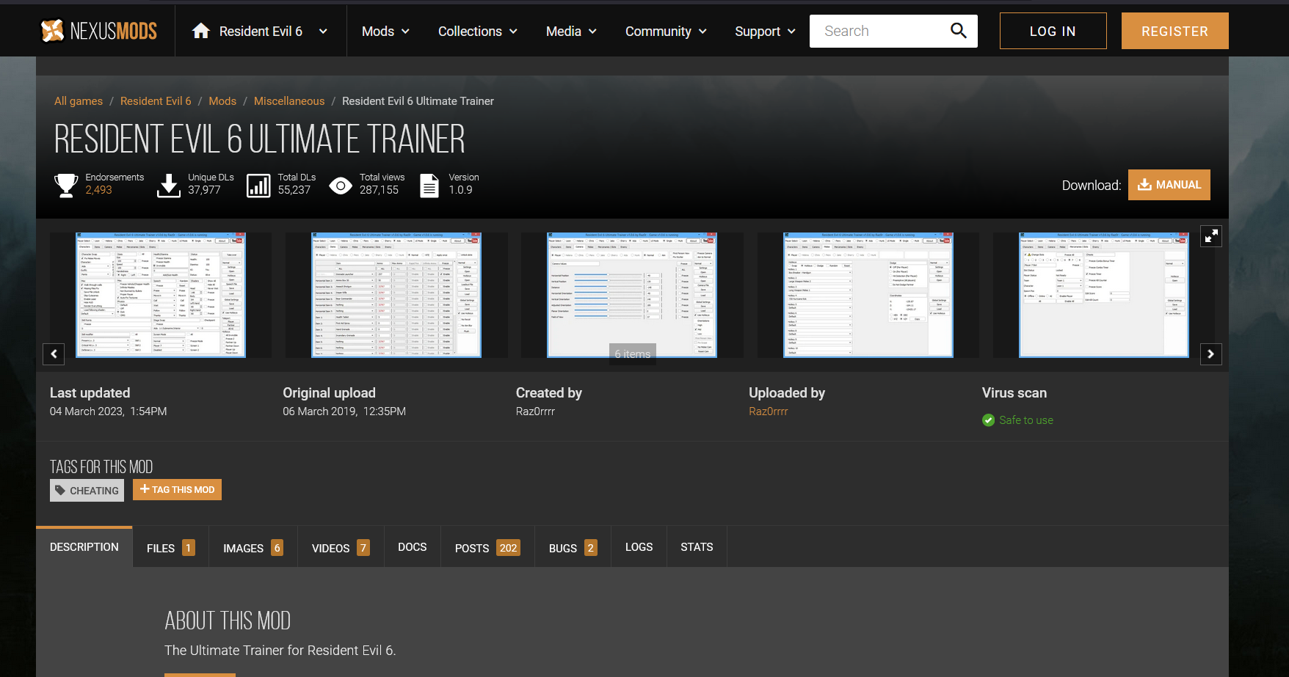Click the Created by name Raz0rrrr
The image size is (1289, 677).
tap(536, 411)
